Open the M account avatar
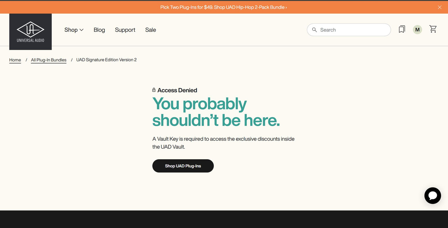 tap(417, 30)
